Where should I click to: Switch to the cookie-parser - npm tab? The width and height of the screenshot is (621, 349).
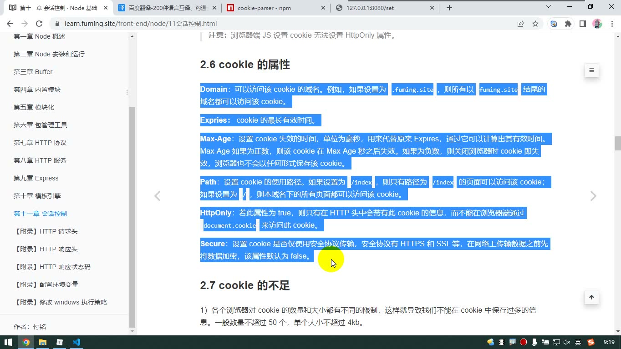pos(276,8)
